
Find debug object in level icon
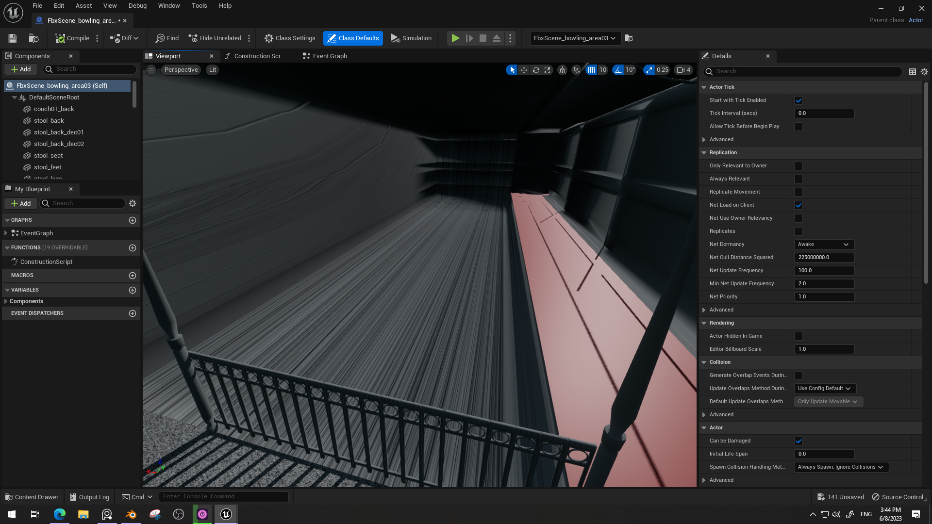629,38
